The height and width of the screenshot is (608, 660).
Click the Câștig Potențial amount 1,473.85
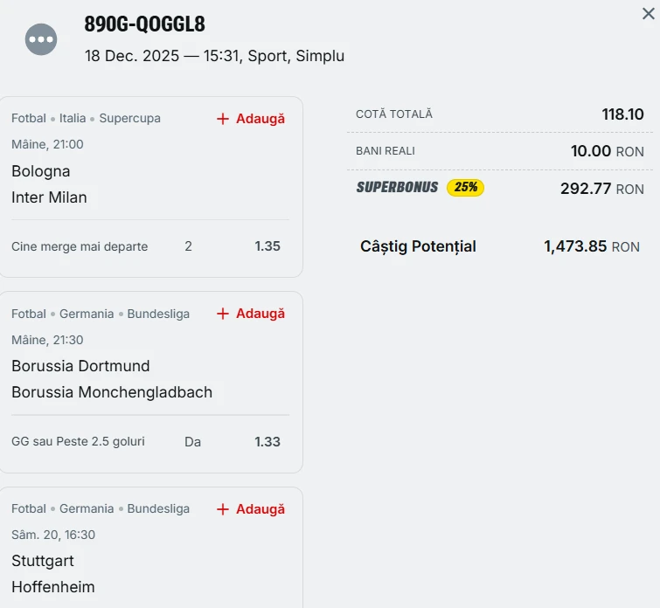tap(574, 246)
